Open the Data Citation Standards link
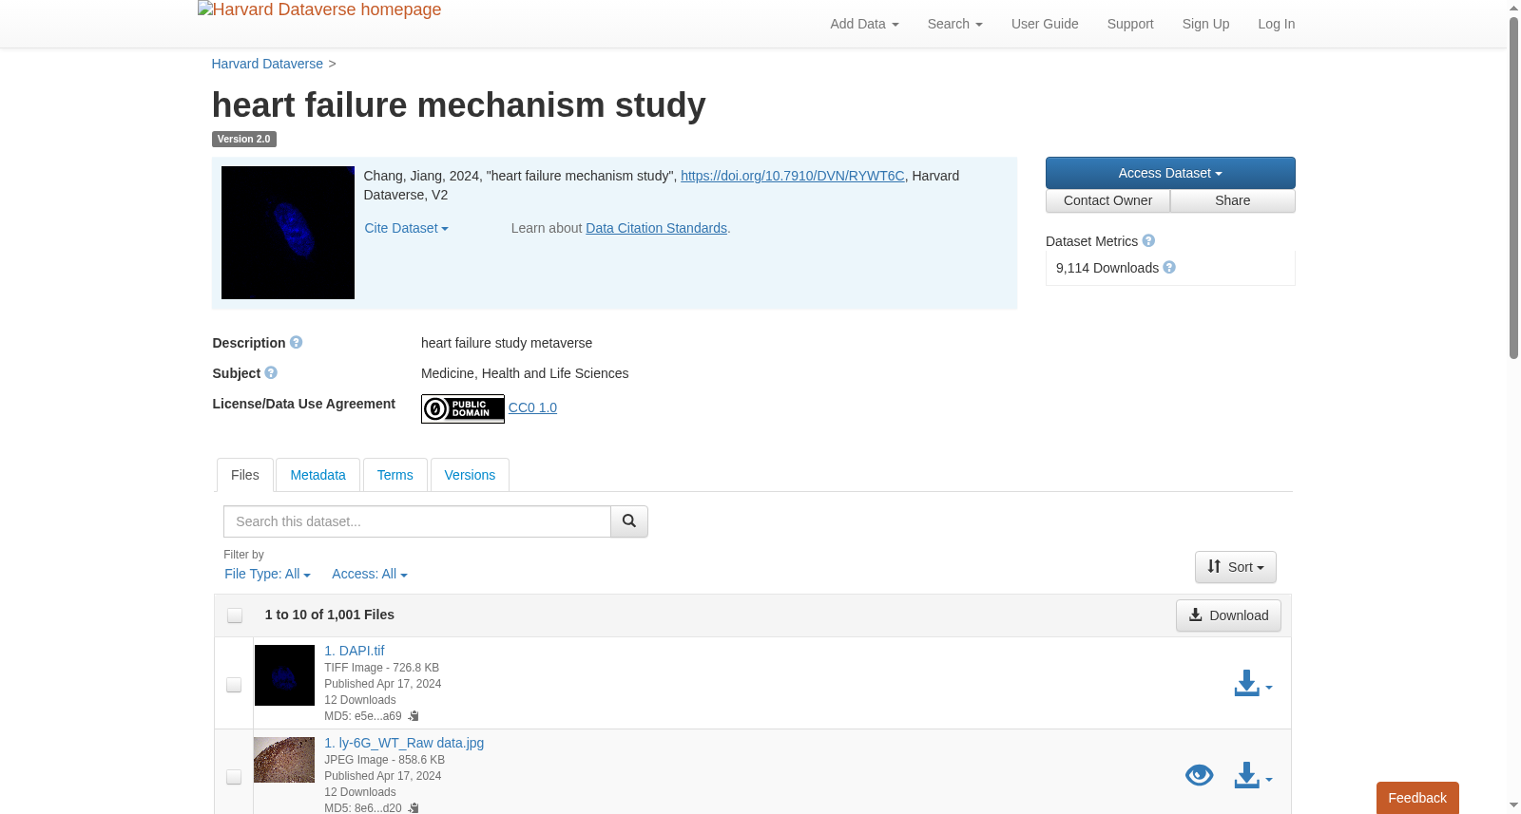This screenshot has height=814, width=1521. point(657,228)
